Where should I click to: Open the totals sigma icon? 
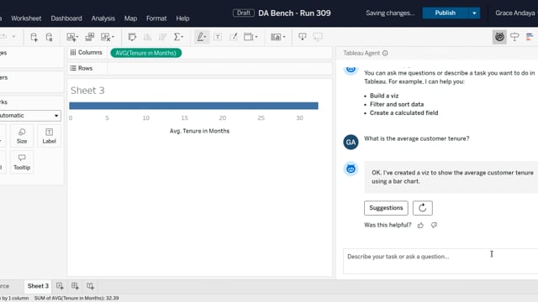[x=177, y=37]
